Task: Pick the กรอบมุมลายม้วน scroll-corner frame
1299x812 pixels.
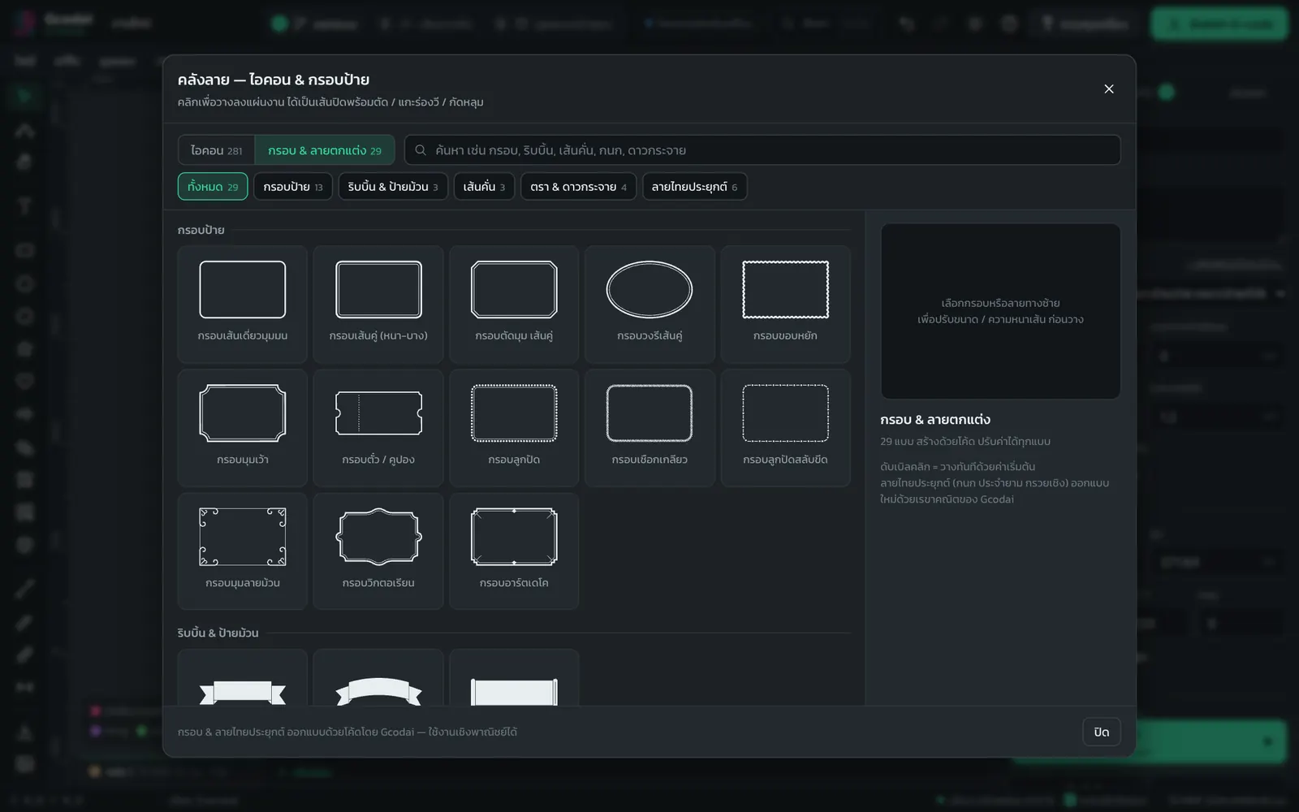Action: pyautogui.click(x=242, y=551)
